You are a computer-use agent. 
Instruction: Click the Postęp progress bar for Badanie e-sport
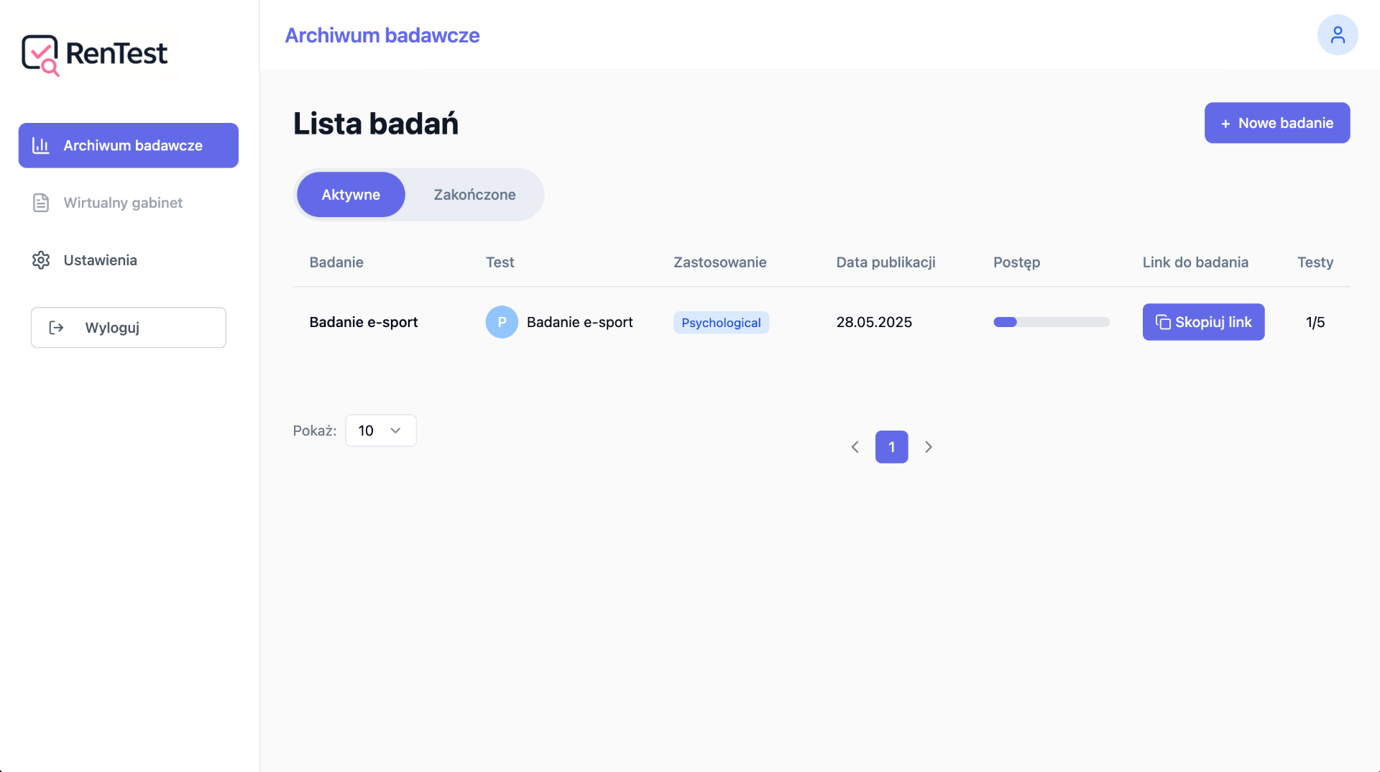point(1051,322)
